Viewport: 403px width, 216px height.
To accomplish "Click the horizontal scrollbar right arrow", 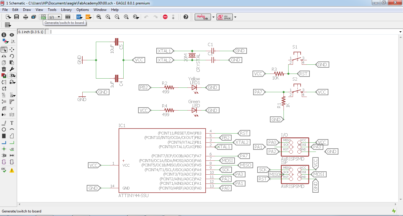I will (x=396, y=204).
